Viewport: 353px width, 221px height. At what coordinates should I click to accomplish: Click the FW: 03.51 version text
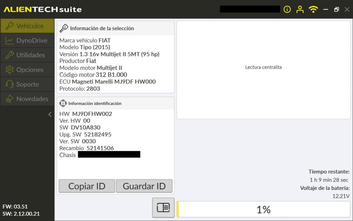pos(15,206)
